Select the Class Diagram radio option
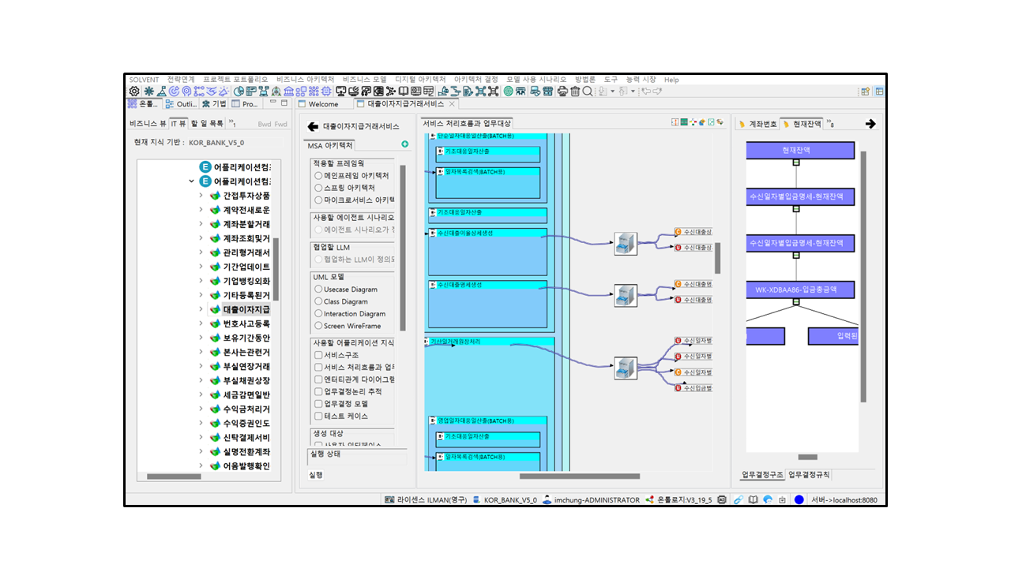The image size is (1011, 568). [318, 301]
